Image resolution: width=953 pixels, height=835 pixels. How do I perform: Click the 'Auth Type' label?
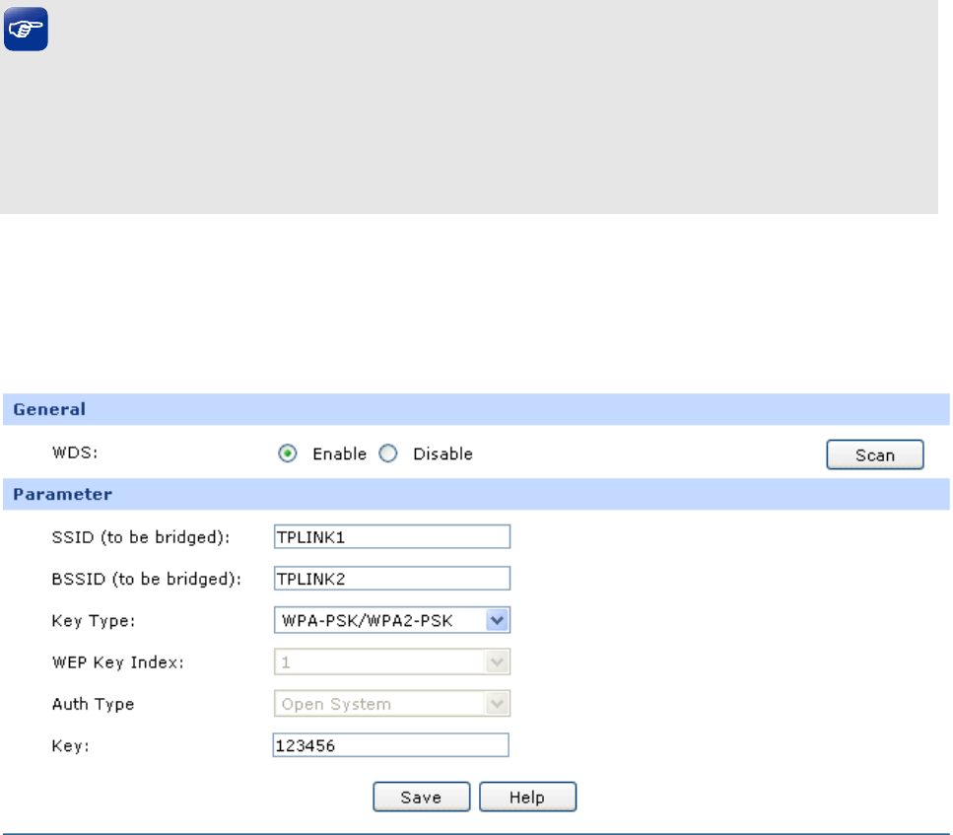[93, 704]
